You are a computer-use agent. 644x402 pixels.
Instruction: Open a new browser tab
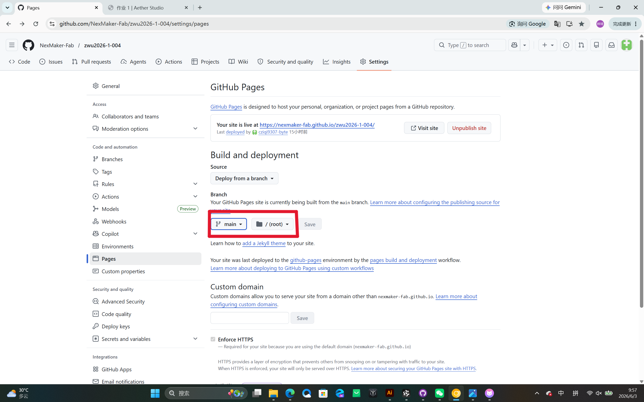pyautogui.click(x=200, y=8)
